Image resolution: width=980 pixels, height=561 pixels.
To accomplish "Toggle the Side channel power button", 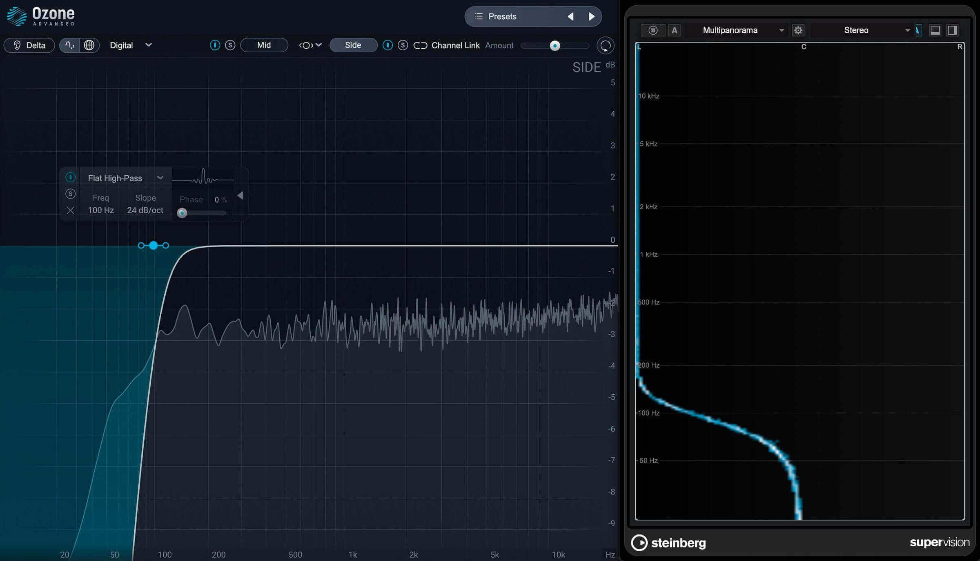I will pyautogui.click(x=388, y=45).
